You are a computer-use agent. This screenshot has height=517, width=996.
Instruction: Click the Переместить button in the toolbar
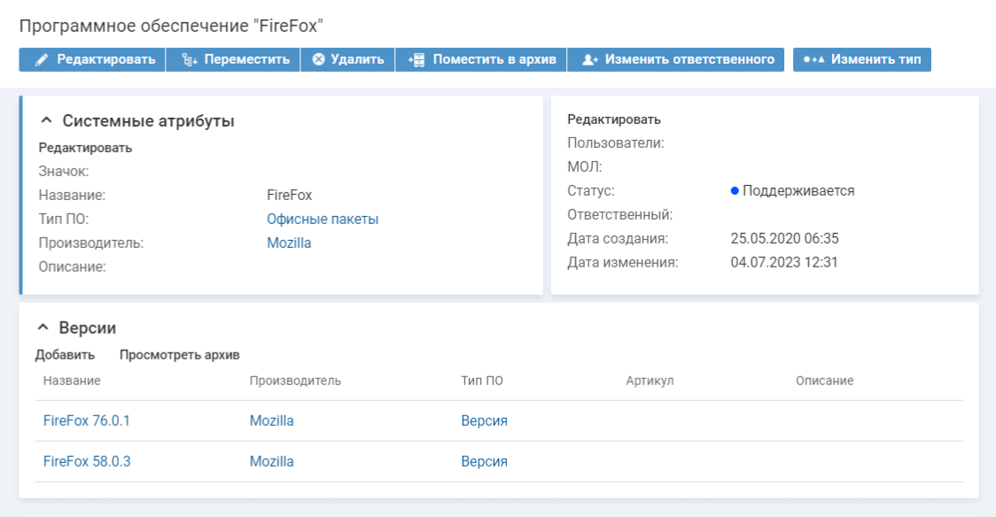[x=233, y=59]
